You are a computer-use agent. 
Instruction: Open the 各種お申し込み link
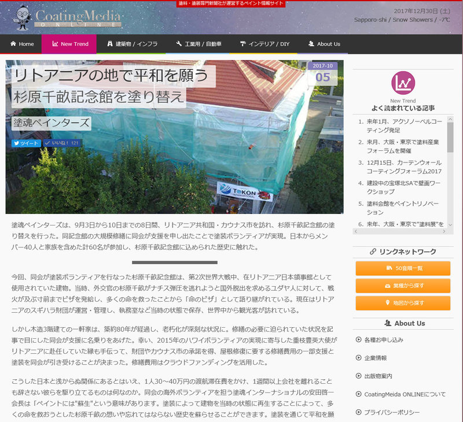(384, 340)
